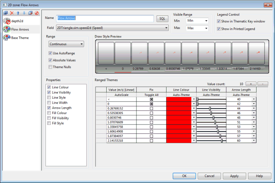Toggle Show in Thematic Key window

pyautogui.click(x=219, y=21)
